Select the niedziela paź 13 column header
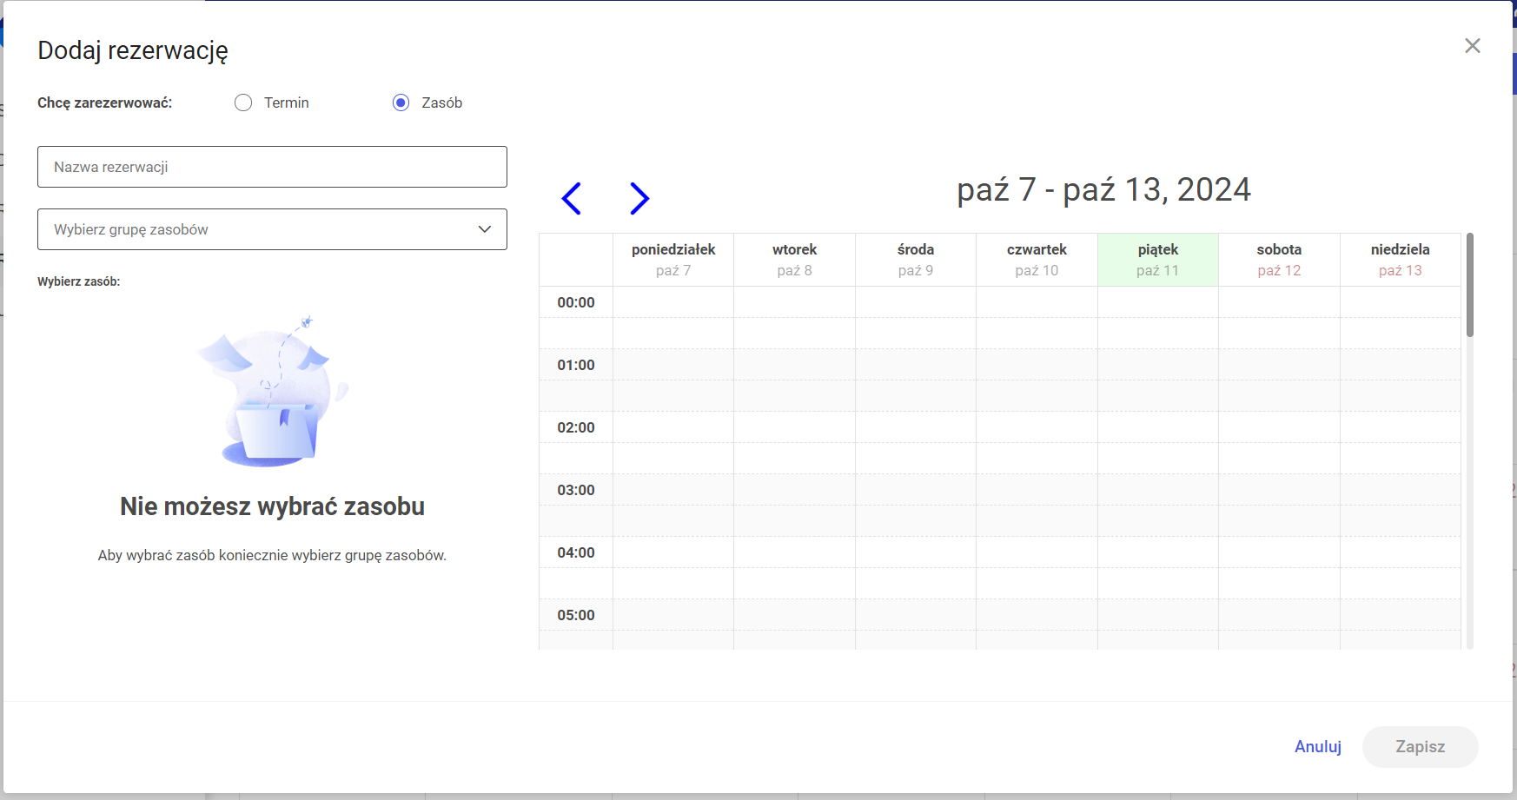1517x800 pixels. coord(1401,260)
